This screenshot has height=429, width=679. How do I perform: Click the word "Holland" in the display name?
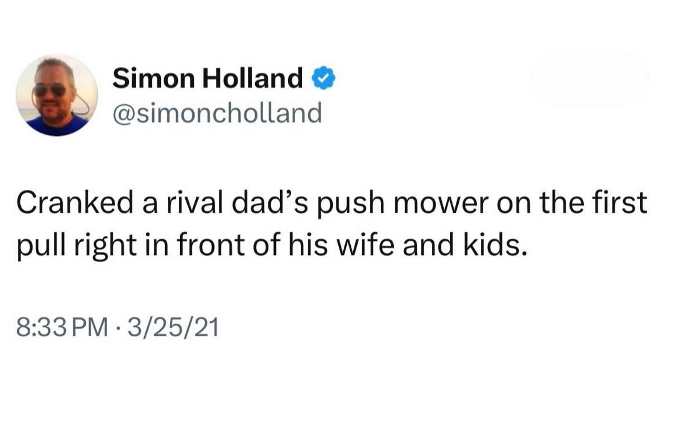(252, 78)
